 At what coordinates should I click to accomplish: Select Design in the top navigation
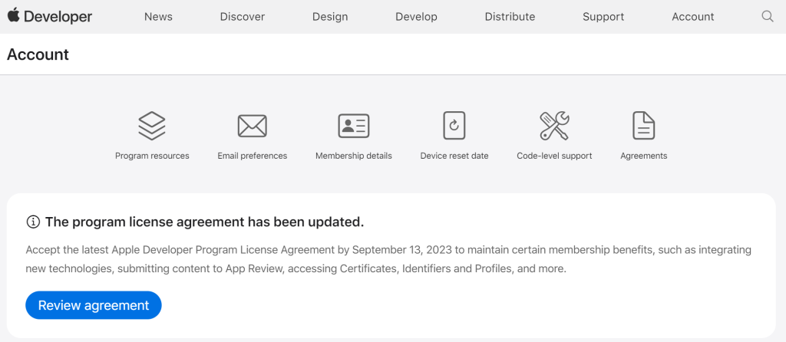pyautogui.click(x=330, y=17)
